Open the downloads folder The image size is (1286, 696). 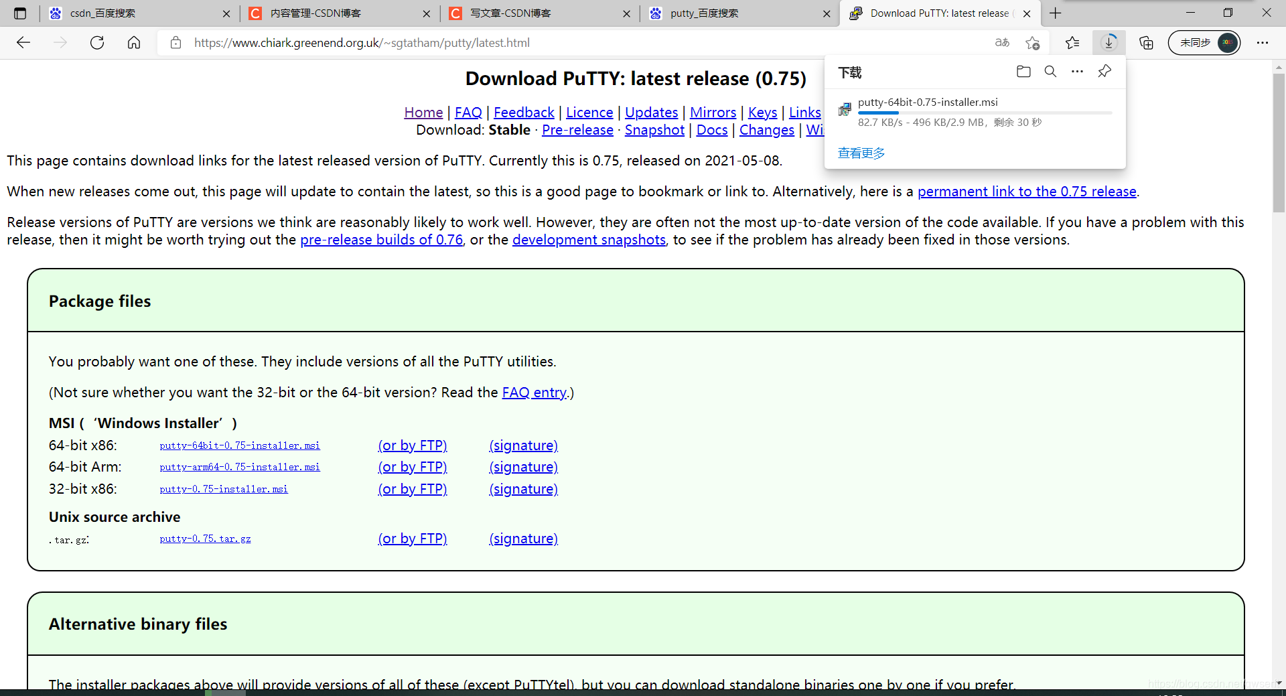click(x=1023, y=72)
